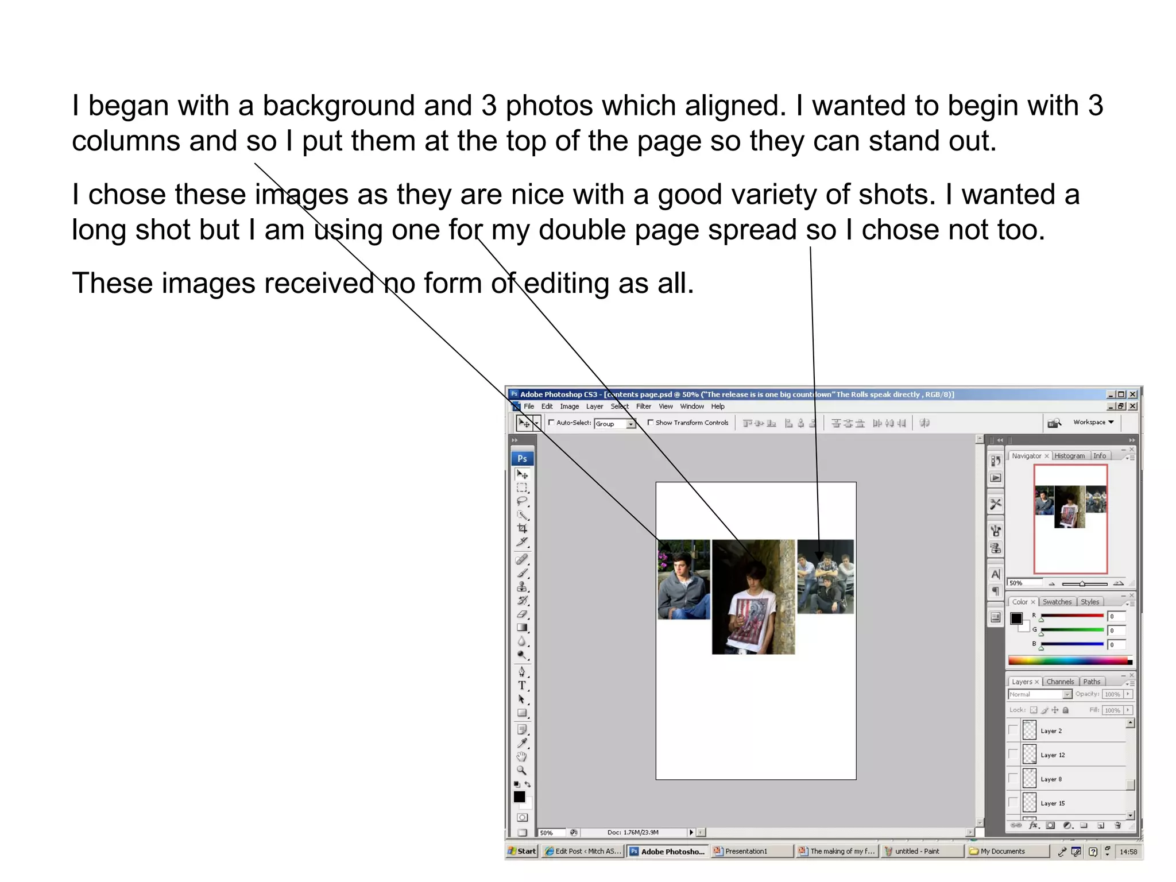The image size is (1176, 882).
Task: Select the Brush tool
Action: point(522,574)
